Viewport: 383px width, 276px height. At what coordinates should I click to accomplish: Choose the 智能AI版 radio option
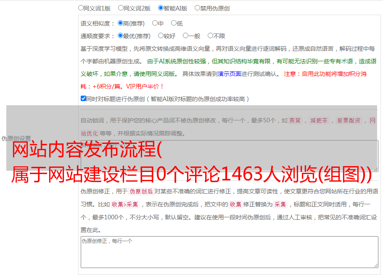point(161,8)
